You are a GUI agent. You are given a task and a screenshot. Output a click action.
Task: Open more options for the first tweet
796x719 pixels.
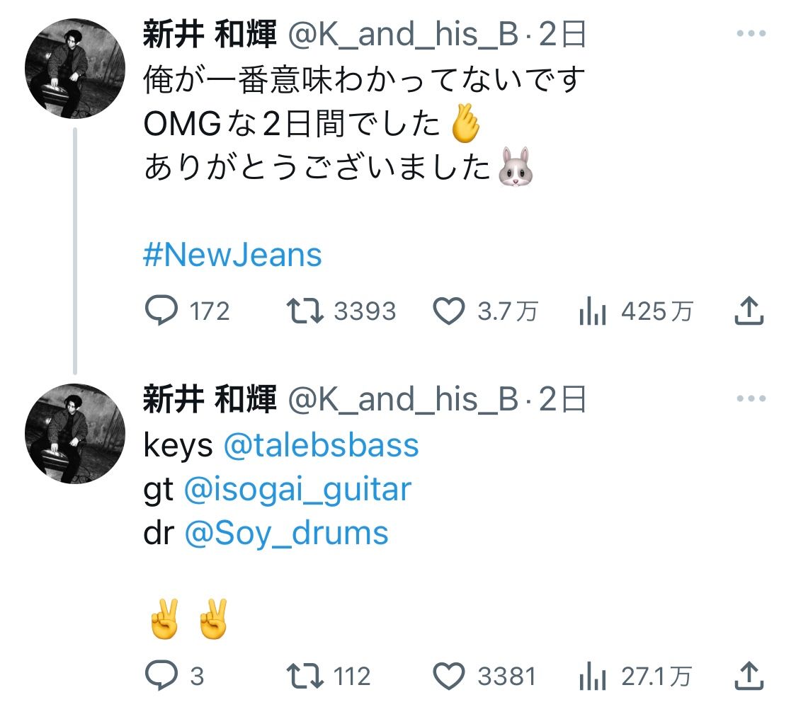[751, 34]
